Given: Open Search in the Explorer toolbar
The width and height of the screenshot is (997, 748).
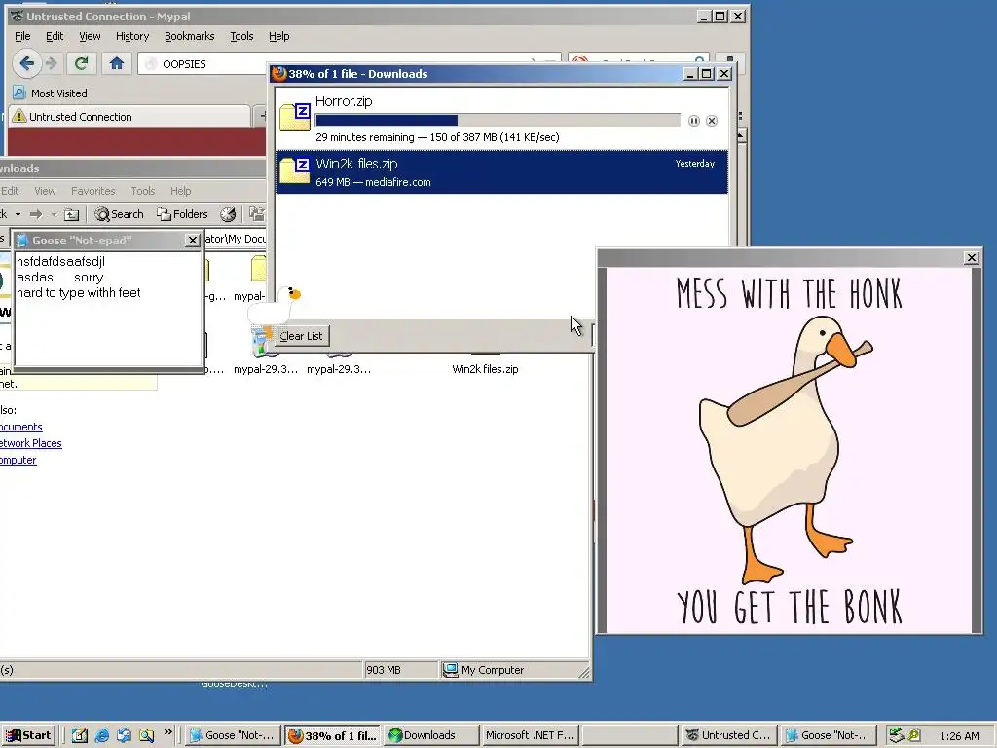Looking at the screenshot, I should point(119,214).
